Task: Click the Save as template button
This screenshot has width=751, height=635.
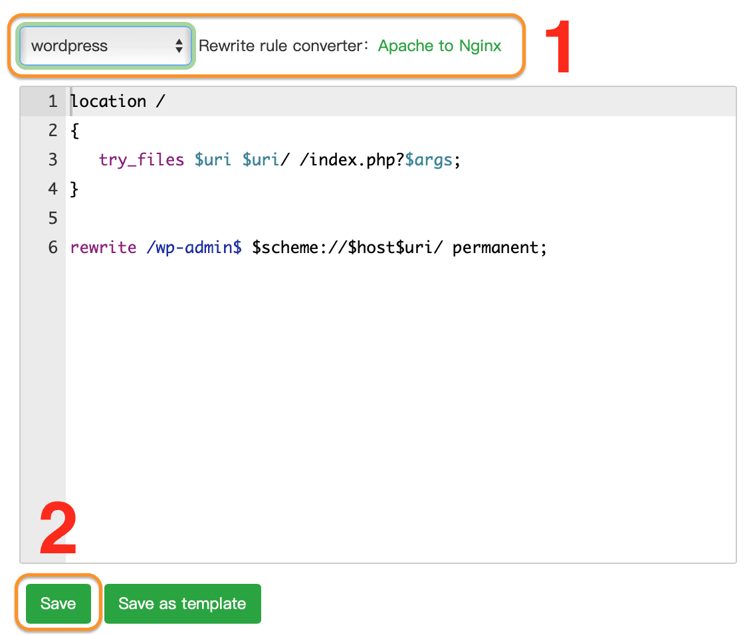Action: [183, 603]
